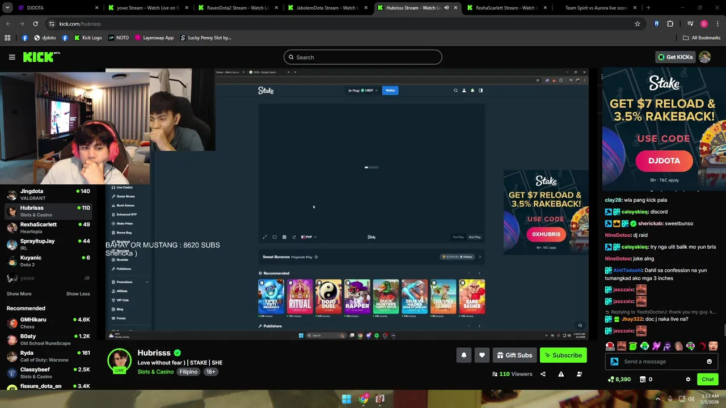Switch to the RexhaScarlett Stream tab

pos(506,8)
